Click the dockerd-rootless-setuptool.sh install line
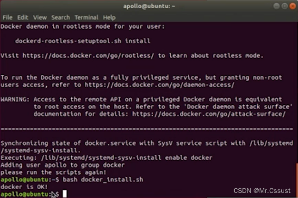Viewport: 298px width, 198px height. (82, 41)
